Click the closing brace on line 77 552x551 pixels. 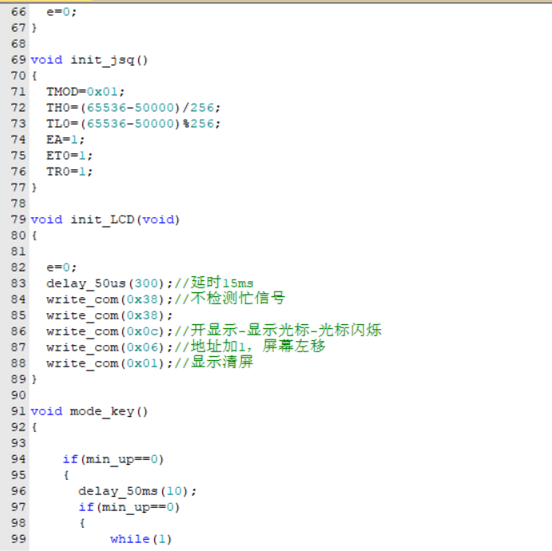coord(34,188)
